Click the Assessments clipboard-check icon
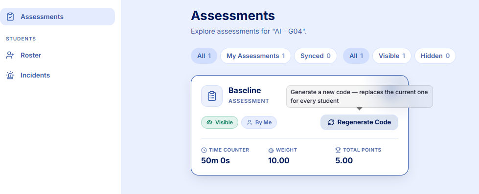Screen dimensions: 479x194 click(10, 17)
